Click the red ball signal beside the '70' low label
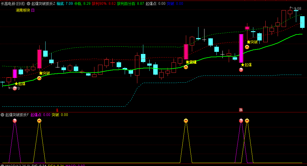 click(15, 88)
